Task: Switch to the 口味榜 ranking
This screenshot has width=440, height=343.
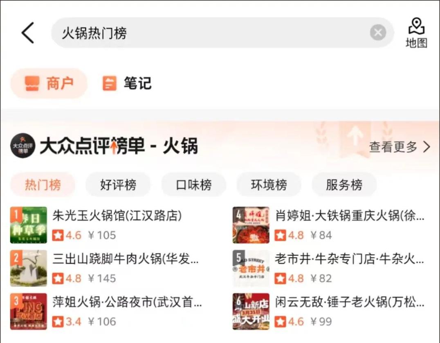Action: (193, 184)
